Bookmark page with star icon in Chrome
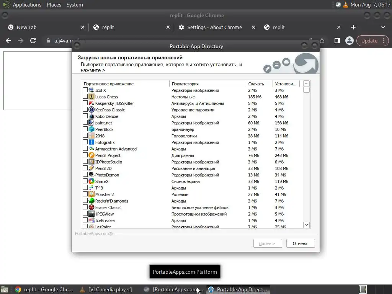This screenshot has width=392, height=294. pos(322,41)
